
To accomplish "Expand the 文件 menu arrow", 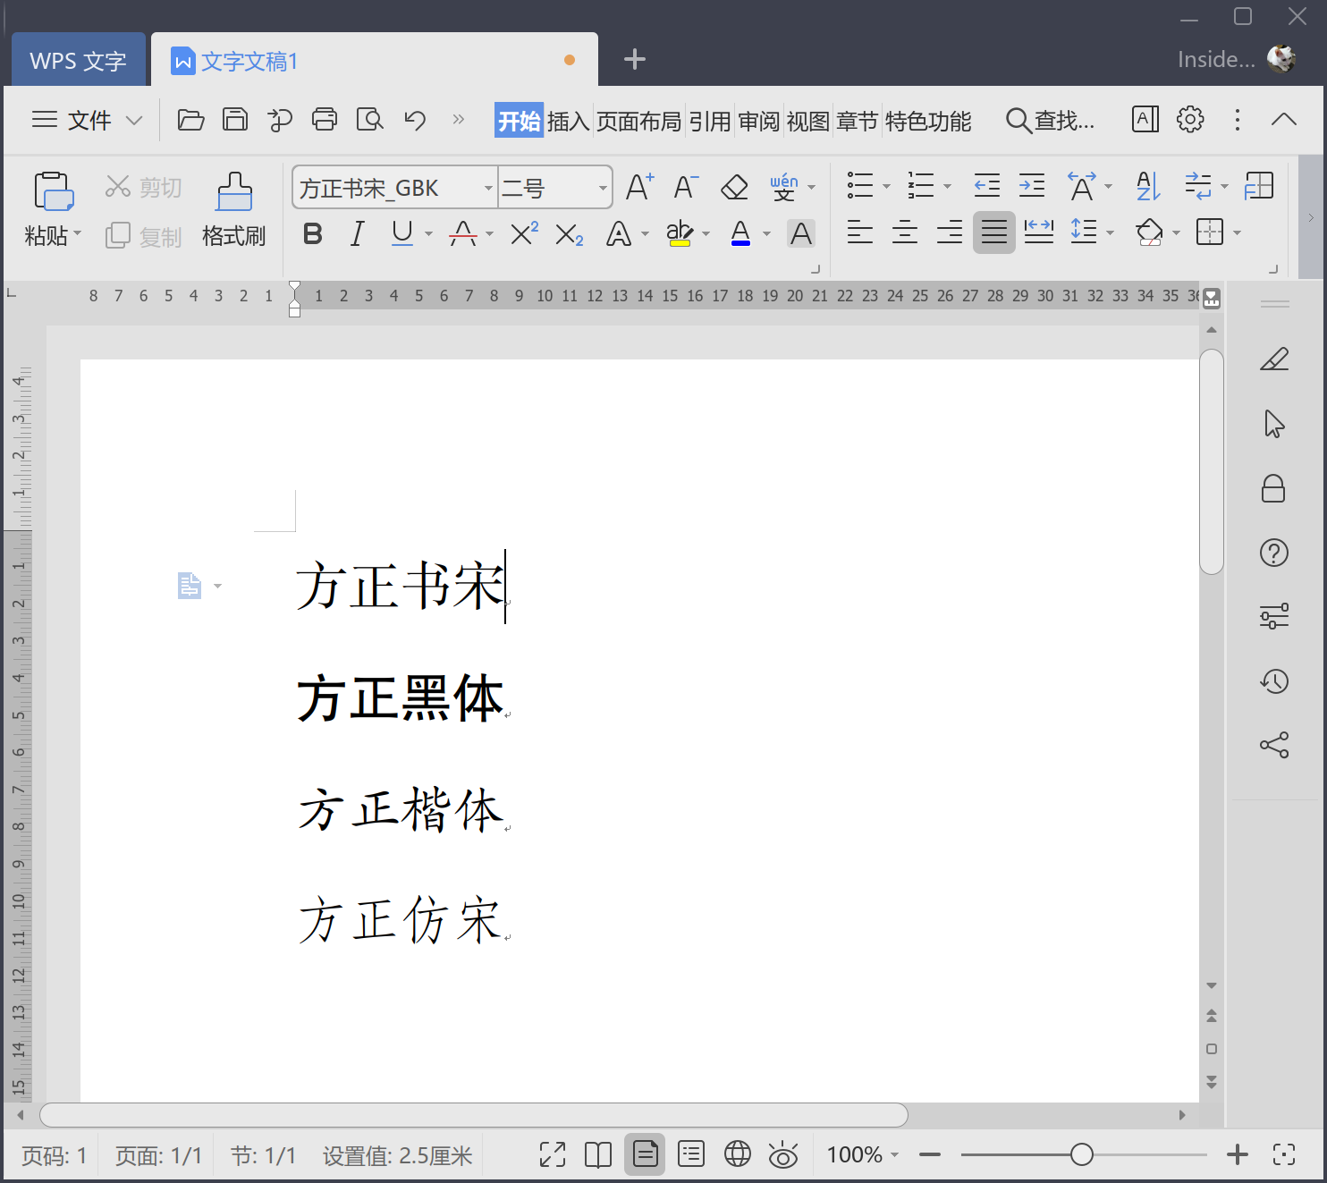I will (134, 120).
